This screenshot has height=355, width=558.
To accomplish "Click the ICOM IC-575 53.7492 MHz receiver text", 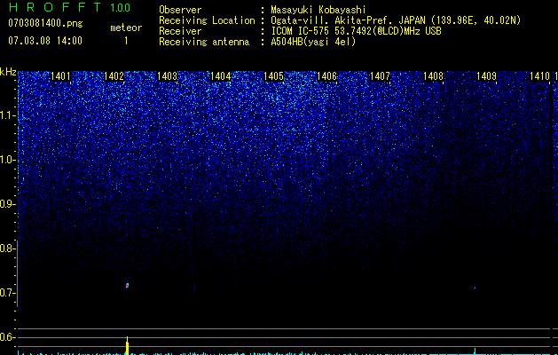I will [356, 31].
